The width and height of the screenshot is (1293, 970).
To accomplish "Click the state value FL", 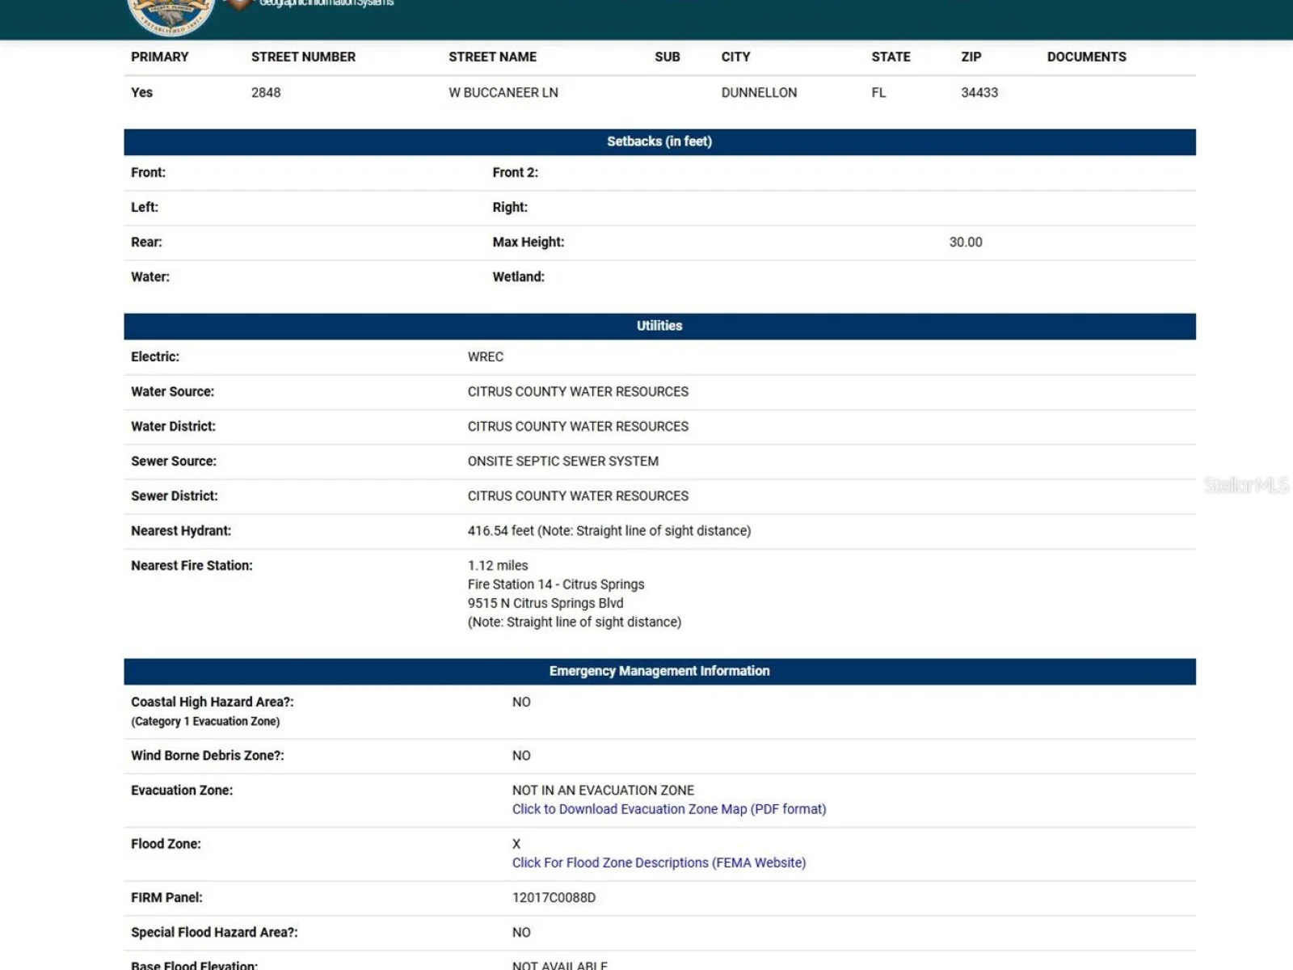I will (x=878, y=92).
